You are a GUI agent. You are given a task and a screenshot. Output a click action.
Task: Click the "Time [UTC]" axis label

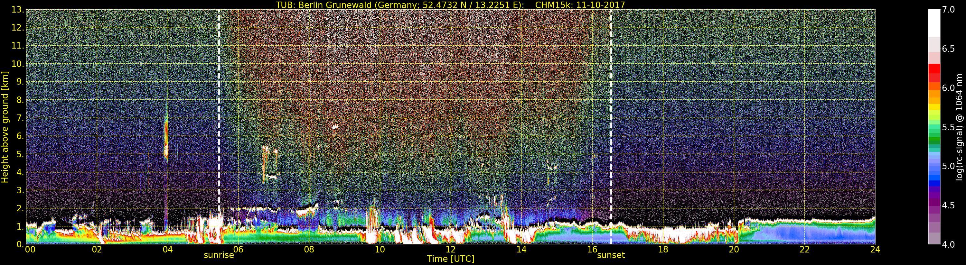(x=450, y=259)
